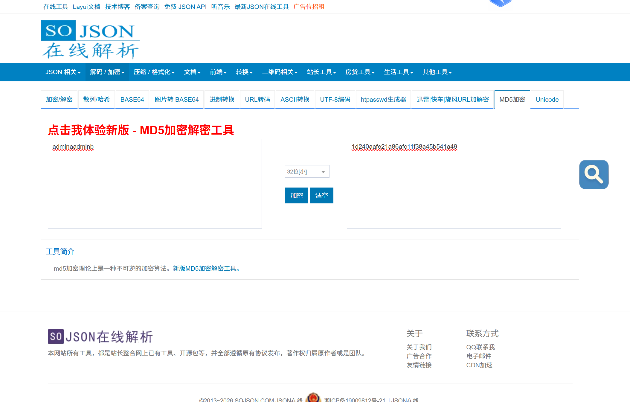Click the blue magnifier search icon

click(x=594, y=174)
